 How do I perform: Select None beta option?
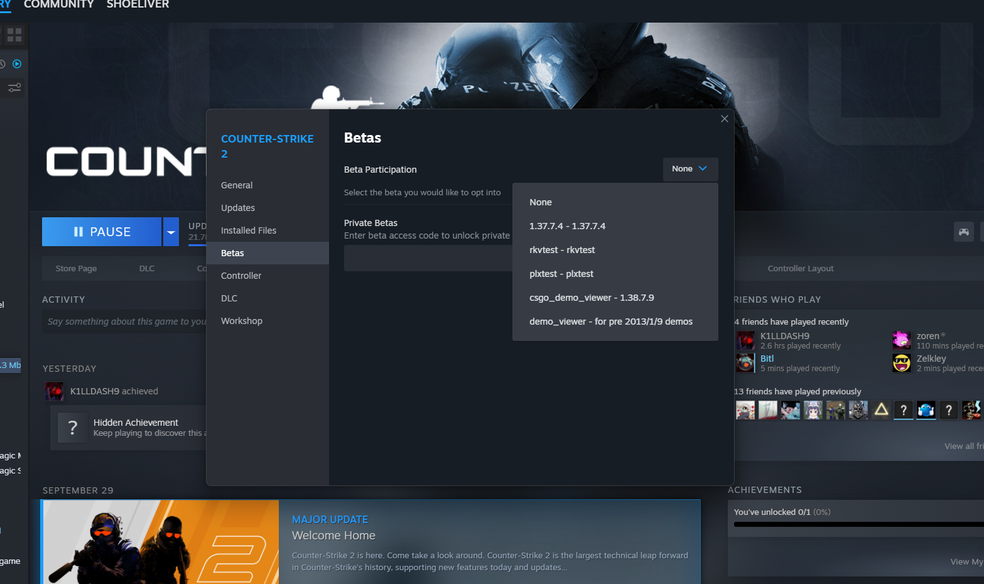(x=615, y=202)
